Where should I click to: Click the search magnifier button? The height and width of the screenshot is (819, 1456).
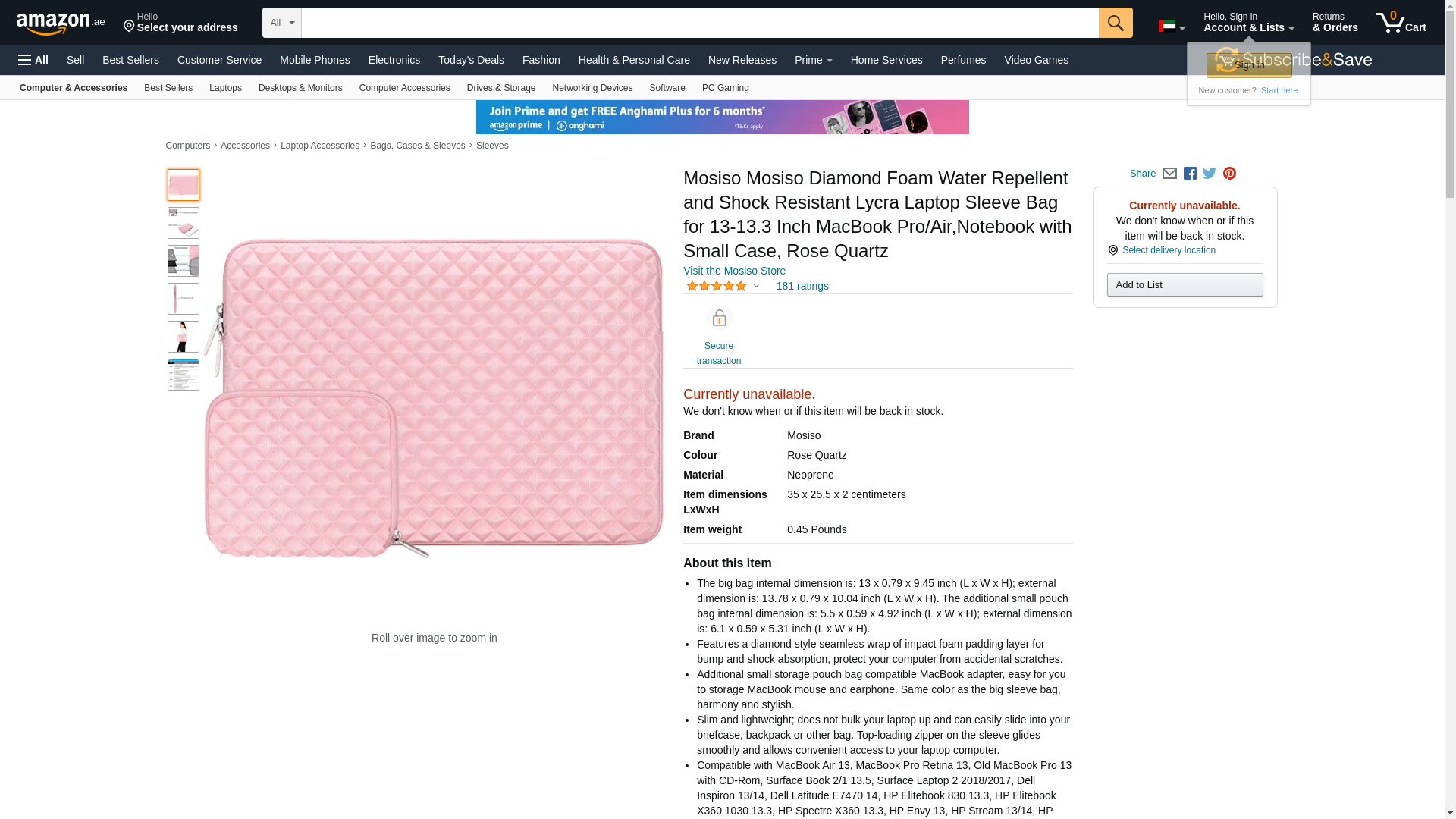[x=1115, y=23]
